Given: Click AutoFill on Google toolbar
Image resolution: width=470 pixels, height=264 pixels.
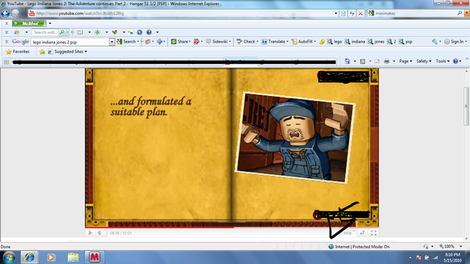Looking at the screenshot, I should (302, 42).
